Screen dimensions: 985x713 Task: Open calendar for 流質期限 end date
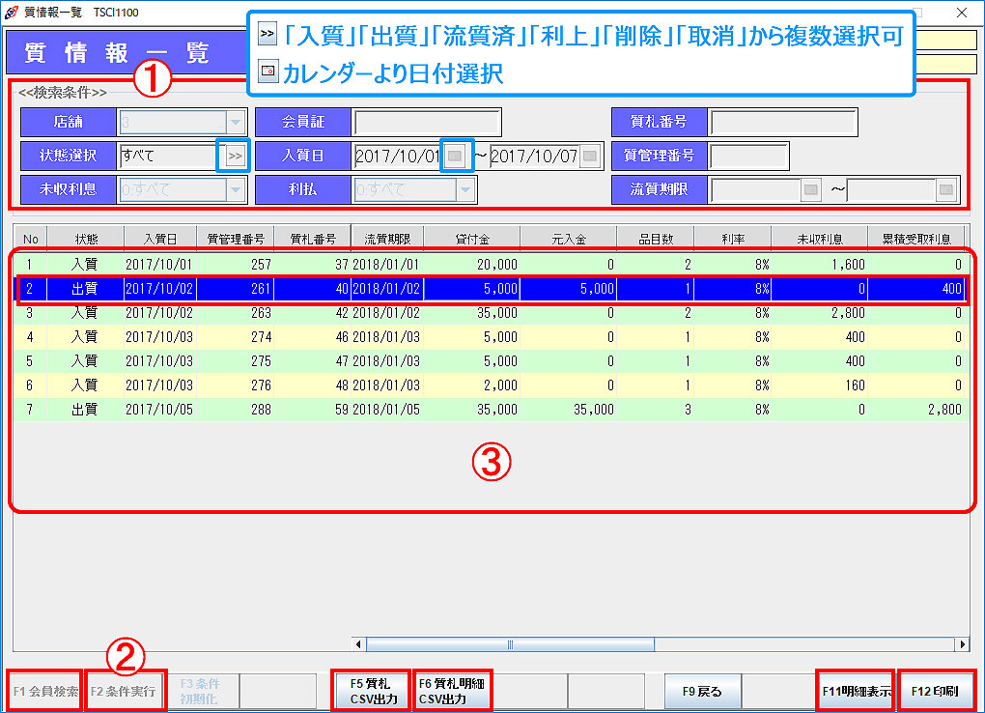click(x=946, y=189)
